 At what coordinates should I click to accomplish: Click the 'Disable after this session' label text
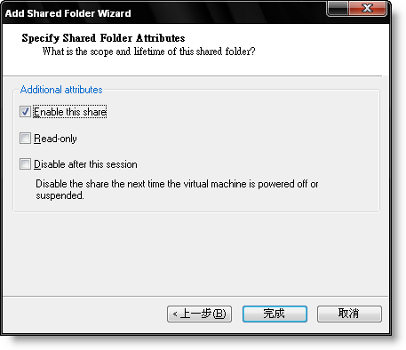pyautogui.click(x=85, y=164)
